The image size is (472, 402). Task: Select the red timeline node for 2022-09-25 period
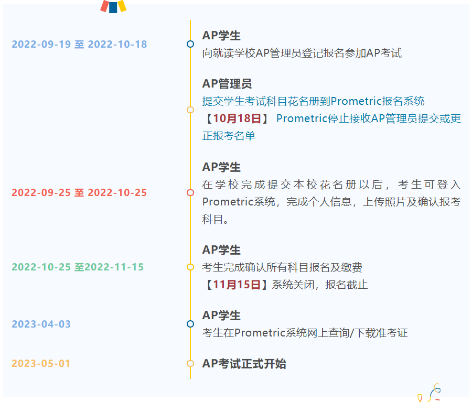(189, 192)
